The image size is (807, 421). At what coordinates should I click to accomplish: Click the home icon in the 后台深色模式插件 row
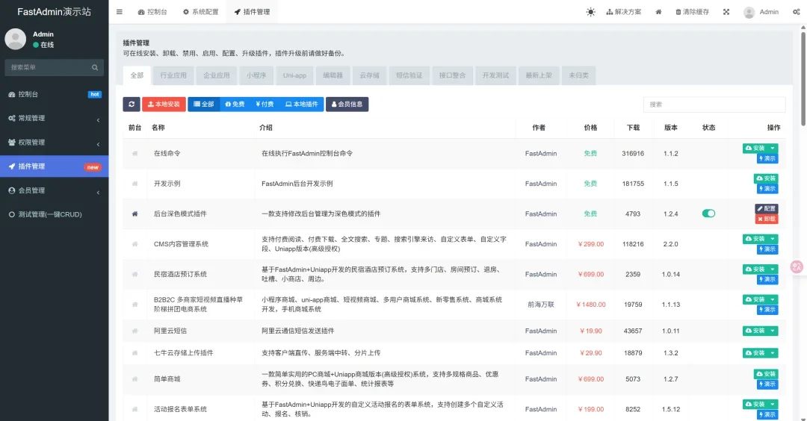pyautogui.click(x=134, y=213)
